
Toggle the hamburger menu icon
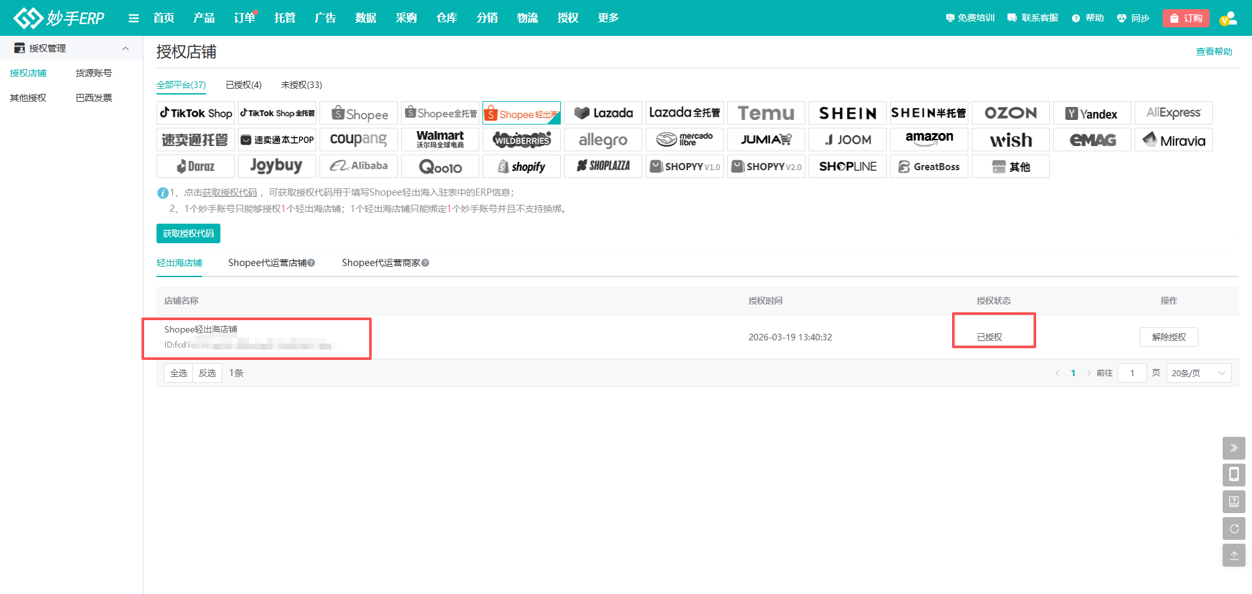coord(134,18)
